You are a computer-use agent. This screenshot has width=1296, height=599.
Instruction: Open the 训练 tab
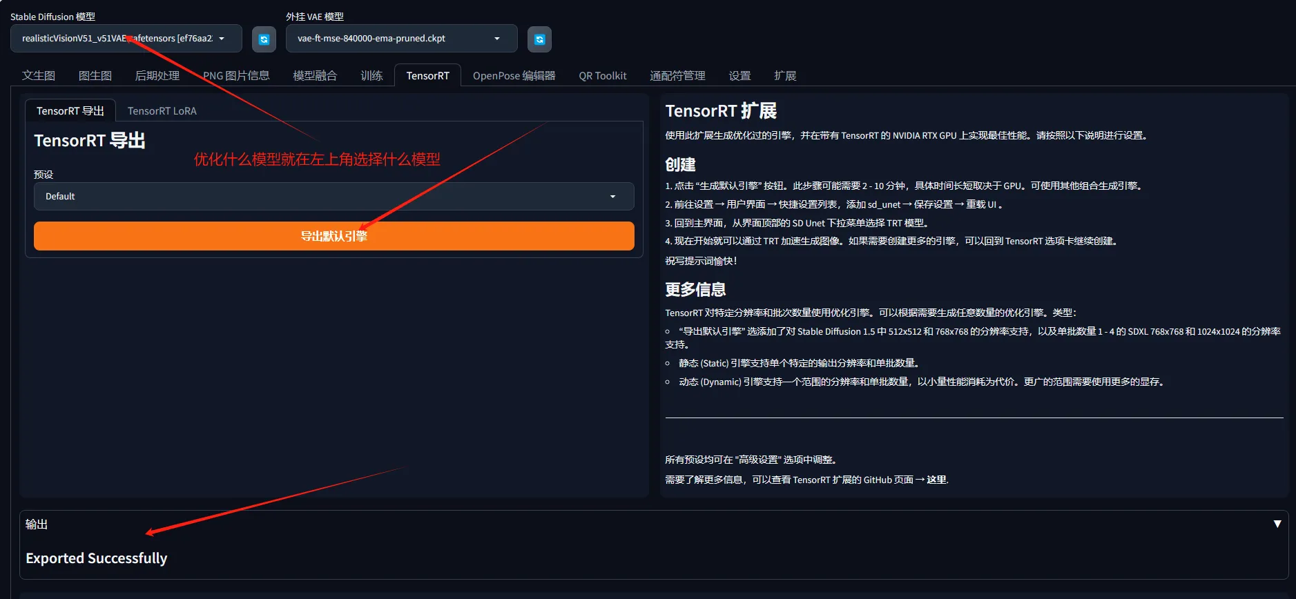coord(371,76)
